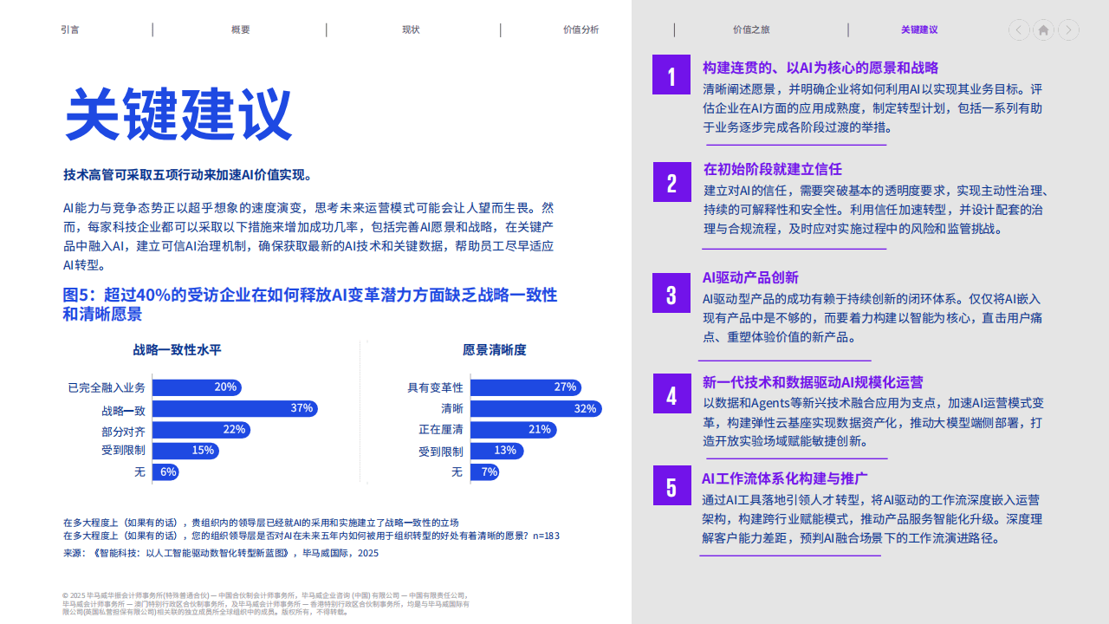Click the purple number 1 box

[671, 75]
